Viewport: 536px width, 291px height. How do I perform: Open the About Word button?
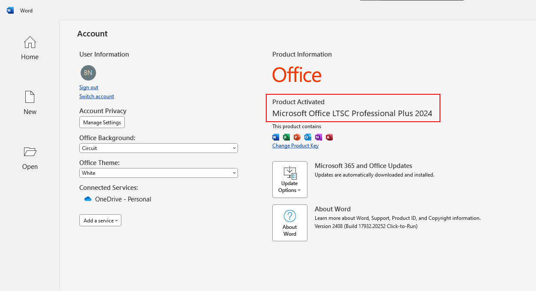click(289, 223)
